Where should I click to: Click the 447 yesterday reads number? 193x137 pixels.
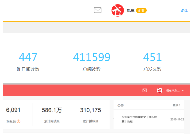tap(28, 57)
